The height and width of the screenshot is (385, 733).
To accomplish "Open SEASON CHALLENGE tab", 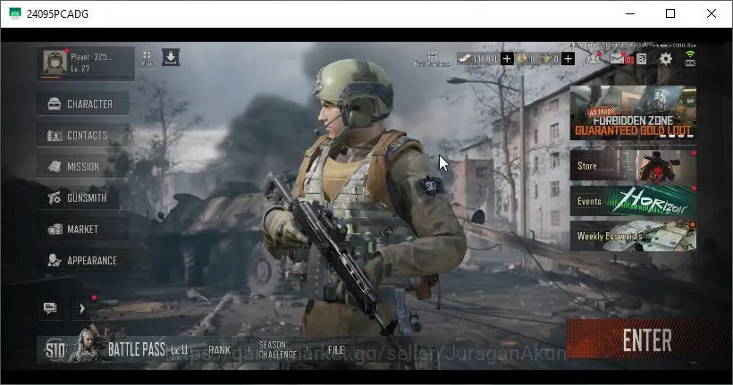I will coord(278,349).
